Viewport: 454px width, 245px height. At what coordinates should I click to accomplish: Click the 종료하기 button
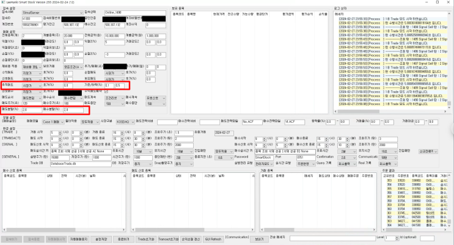click(x=123, y=240)
